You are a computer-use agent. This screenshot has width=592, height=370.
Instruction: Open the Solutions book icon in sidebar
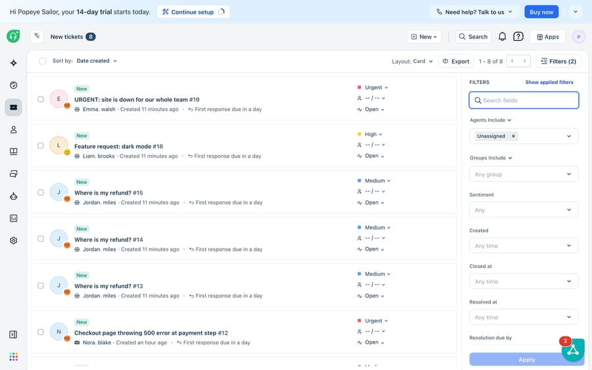tap(14, 152)
